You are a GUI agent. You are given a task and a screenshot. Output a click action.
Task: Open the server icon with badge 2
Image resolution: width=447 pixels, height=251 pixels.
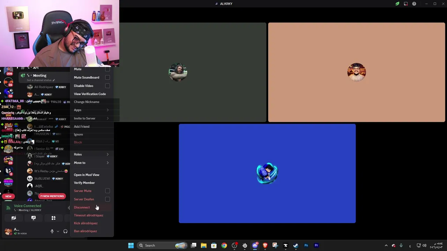[x=8, y=171]
